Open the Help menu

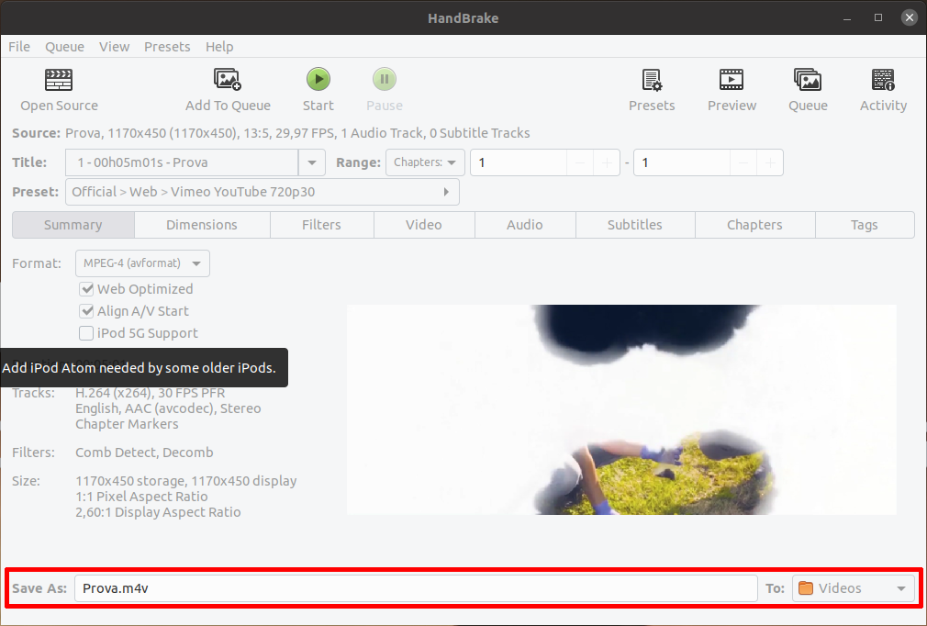tap(219, 47)
